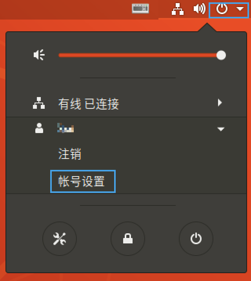Click the speaker icon beside volume slider

click(x=39, y=55)
